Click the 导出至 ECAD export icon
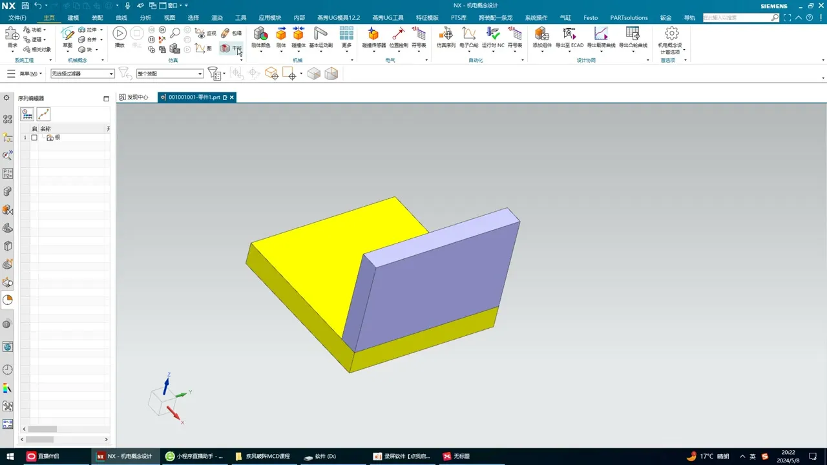The image size is (827, 465). click(x=569, y=37)
